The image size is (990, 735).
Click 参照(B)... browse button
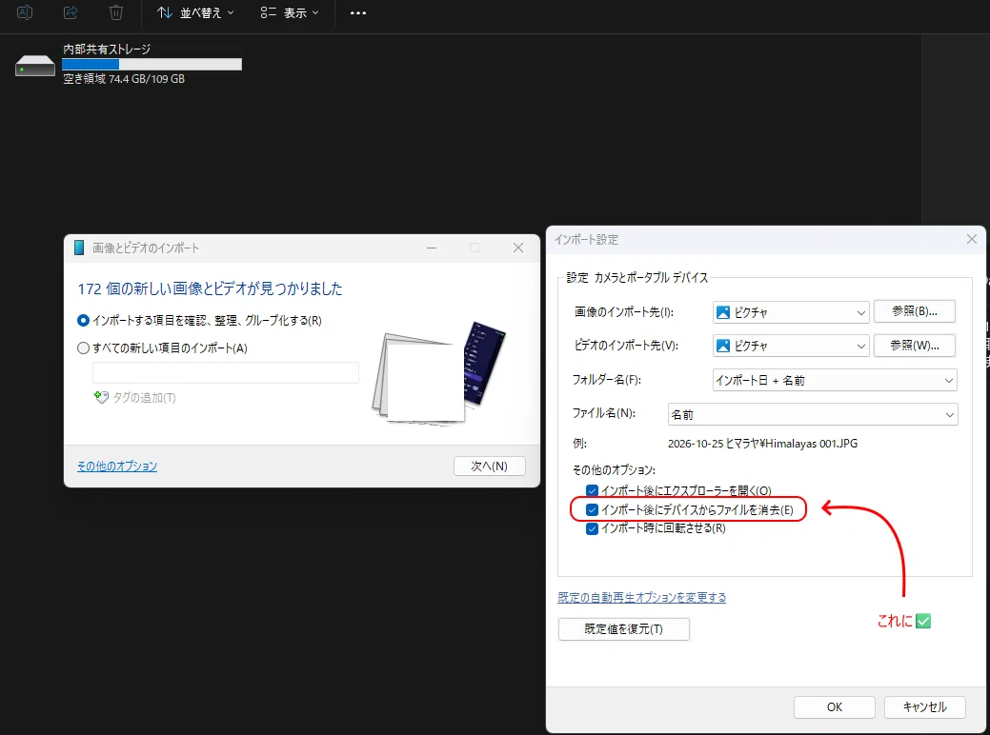[x=914, y=311]
